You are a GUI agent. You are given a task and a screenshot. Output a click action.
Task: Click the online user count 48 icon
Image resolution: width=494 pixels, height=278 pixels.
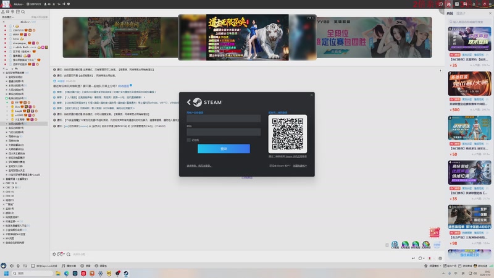(x=48, y=4)
